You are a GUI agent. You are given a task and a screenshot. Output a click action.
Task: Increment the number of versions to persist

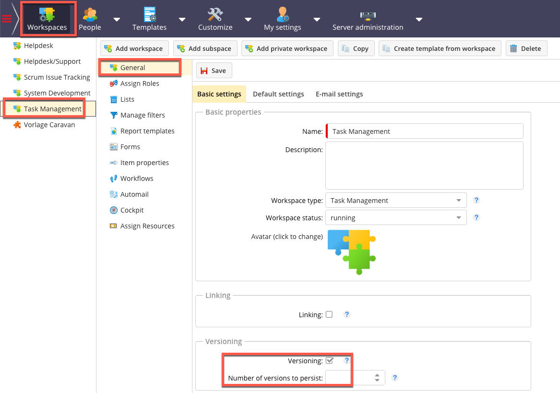click(x=378, y=375)
